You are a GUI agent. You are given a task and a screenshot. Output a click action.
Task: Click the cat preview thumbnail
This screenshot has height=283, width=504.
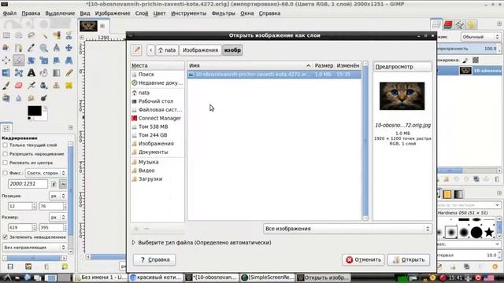coord(402,96)
